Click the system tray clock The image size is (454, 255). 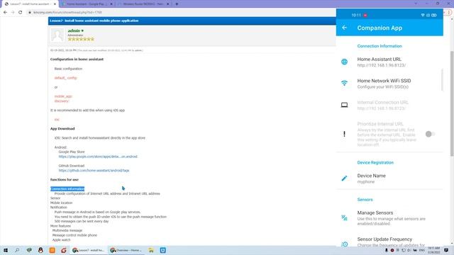click(x=433, y=250)
